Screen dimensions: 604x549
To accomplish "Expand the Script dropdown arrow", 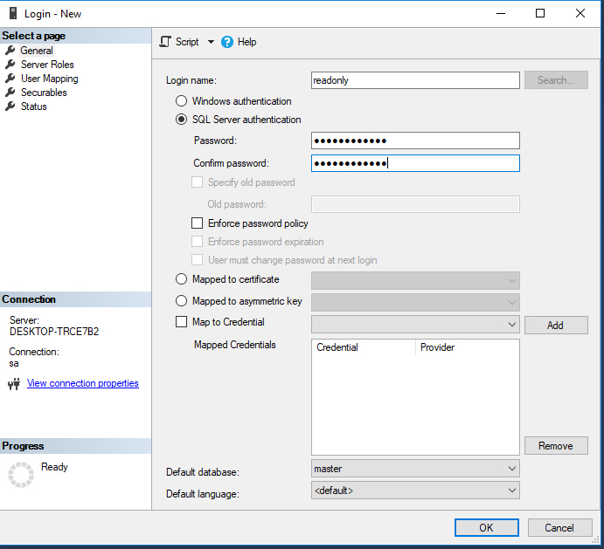I will (x=211, y=42).
